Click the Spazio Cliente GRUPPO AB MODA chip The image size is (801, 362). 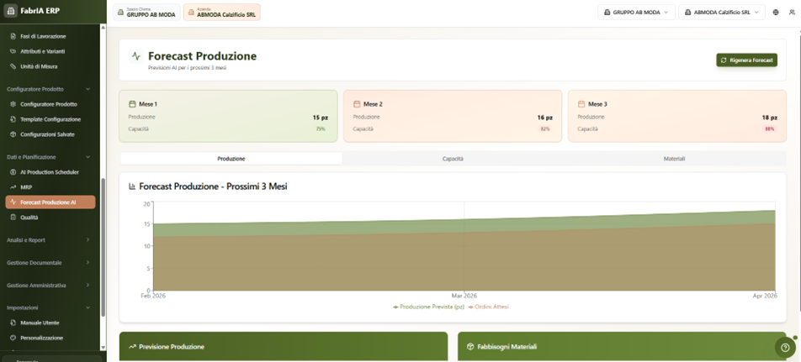pyautogui.click(x=146, y=13)
